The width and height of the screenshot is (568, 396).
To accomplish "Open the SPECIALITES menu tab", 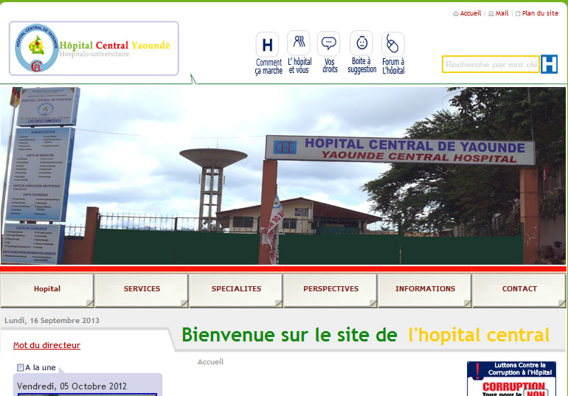I will tap(236, 291).
